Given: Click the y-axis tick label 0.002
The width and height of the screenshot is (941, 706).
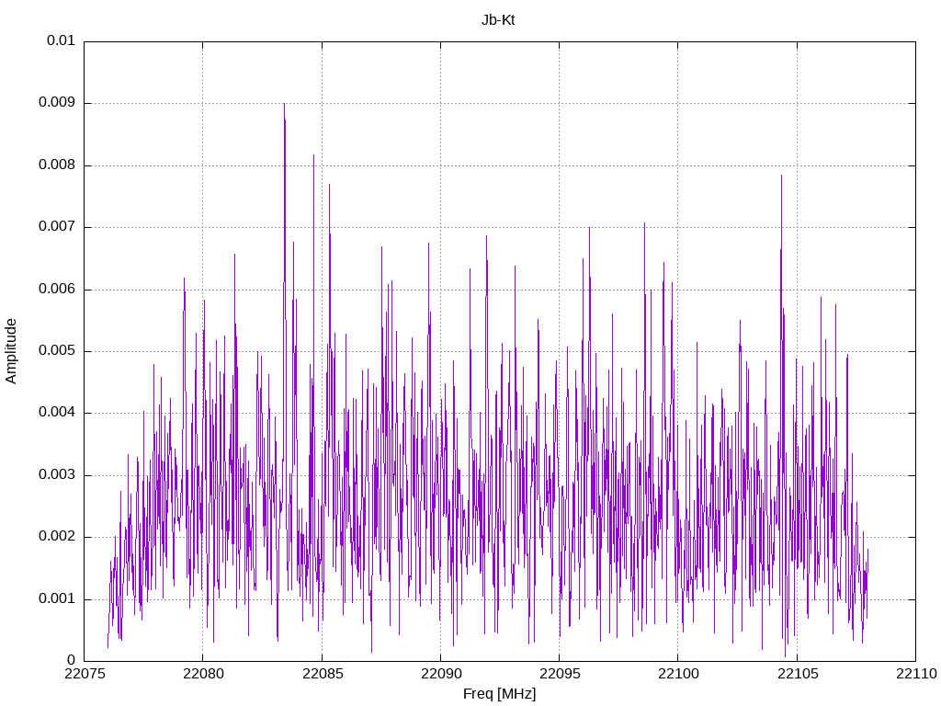Looking at the screenshot, I should 57,537.
